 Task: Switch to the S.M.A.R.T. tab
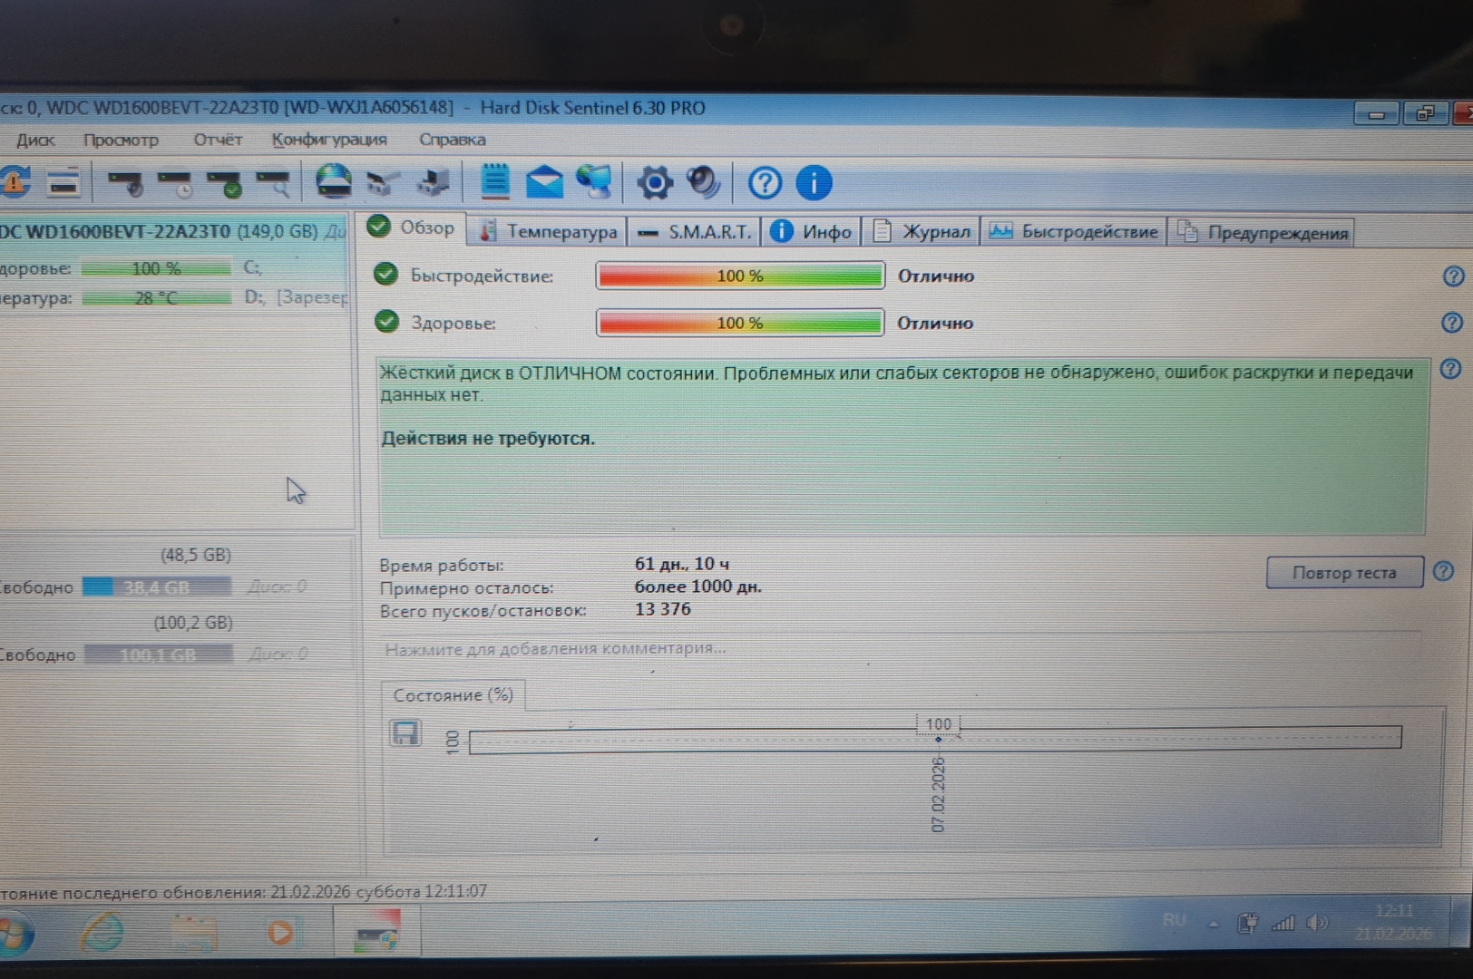pos(696,232)
